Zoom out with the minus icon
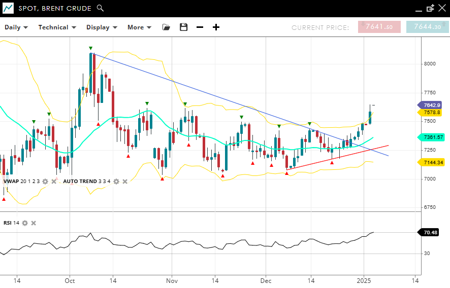 point(200,27)
